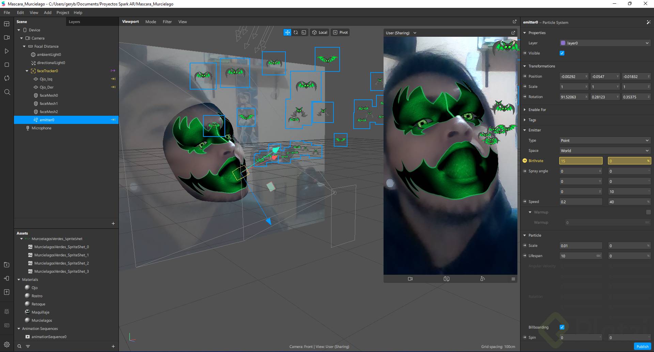Open the search magnifier icon in left sidebar
Image resolution: width=654 pixels, height=352 pixels.
point(7,92)
